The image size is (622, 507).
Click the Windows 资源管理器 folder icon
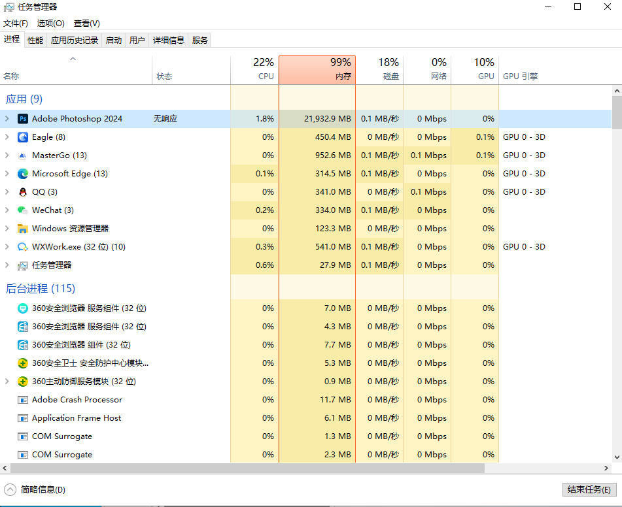[23, 229]
